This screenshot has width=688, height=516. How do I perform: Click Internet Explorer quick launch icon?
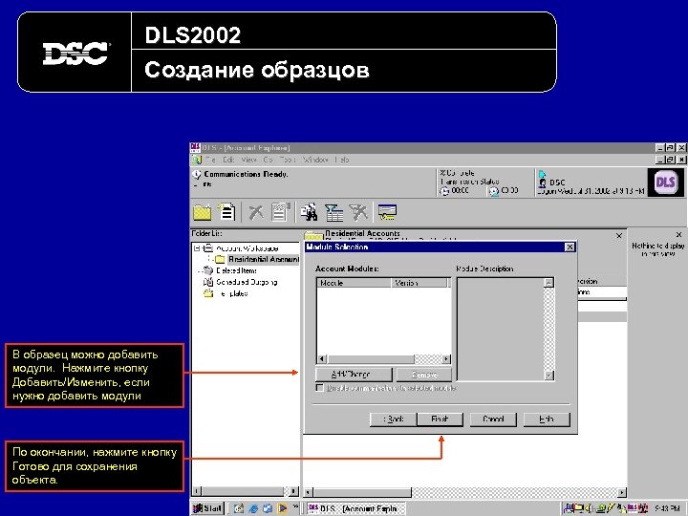pos(253,508)
